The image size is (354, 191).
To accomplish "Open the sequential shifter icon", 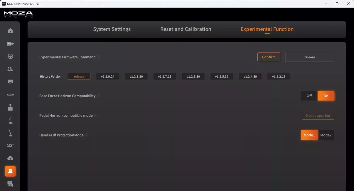I will click(10, 120).
